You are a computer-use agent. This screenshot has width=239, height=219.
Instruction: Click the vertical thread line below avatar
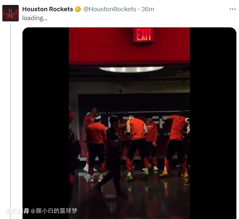pyautogui.click(x=11, y=121)
